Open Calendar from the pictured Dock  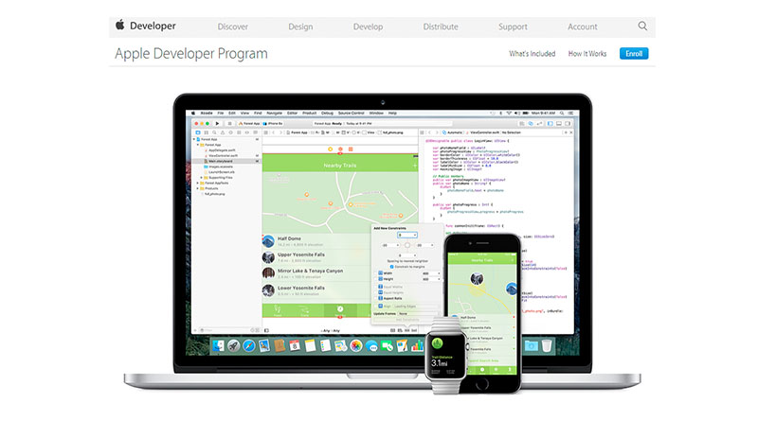click(295, 345)
